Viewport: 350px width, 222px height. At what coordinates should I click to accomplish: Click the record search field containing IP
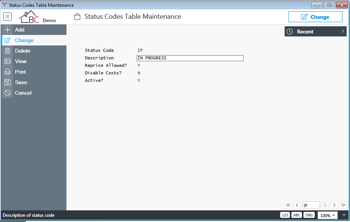pyautogui.click(x=311, y=205)
